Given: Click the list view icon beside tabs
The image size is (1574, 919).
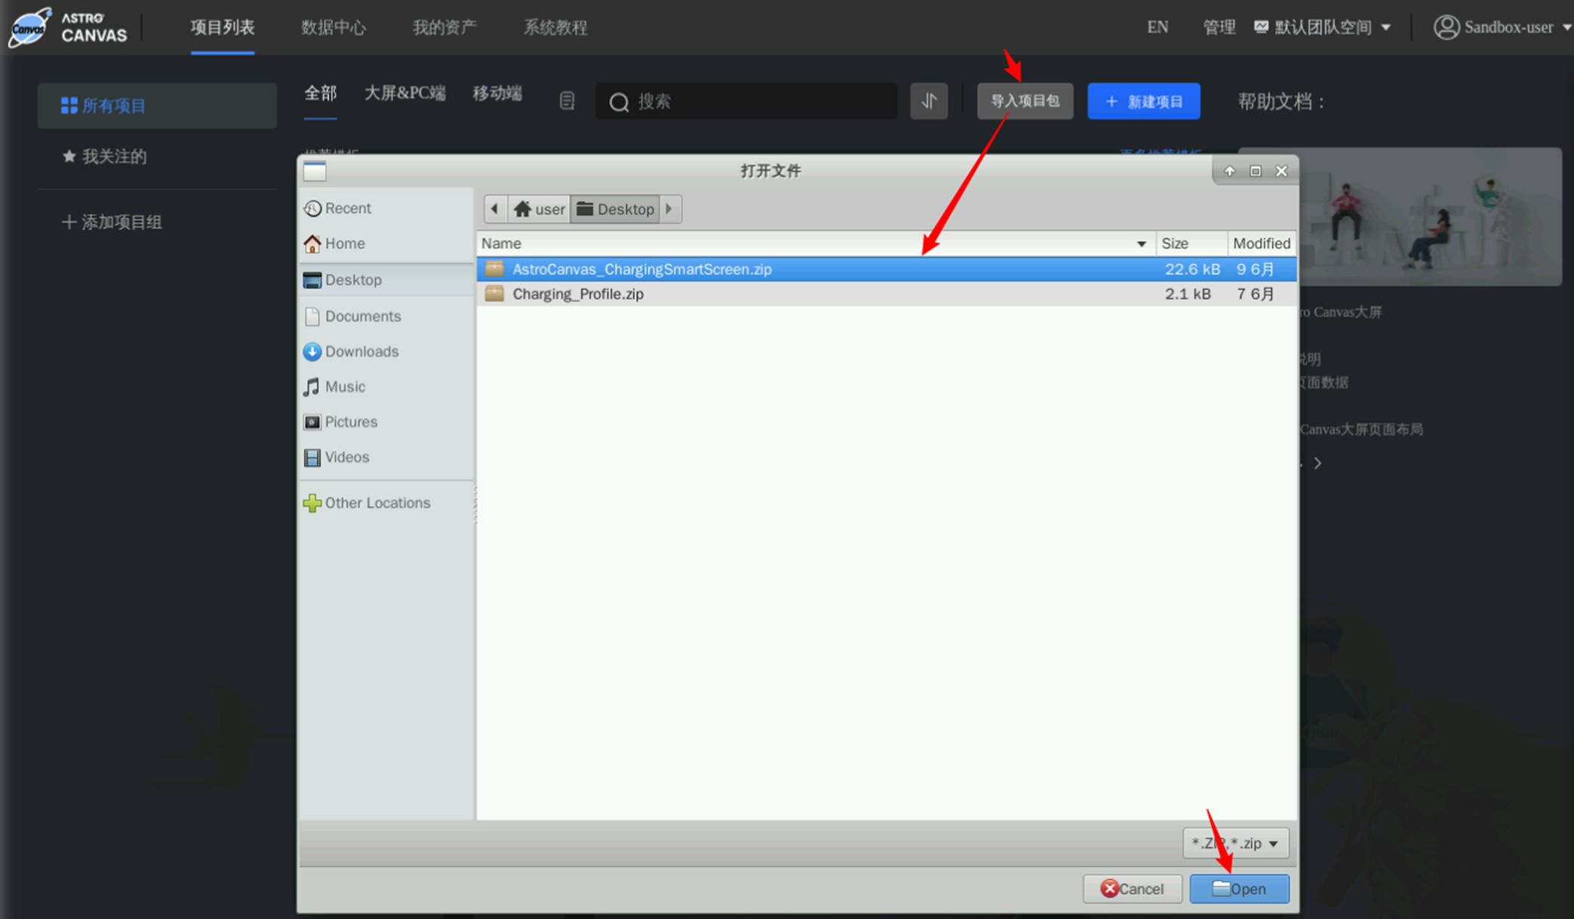Looking at the screenshot, I should point(567,101).
